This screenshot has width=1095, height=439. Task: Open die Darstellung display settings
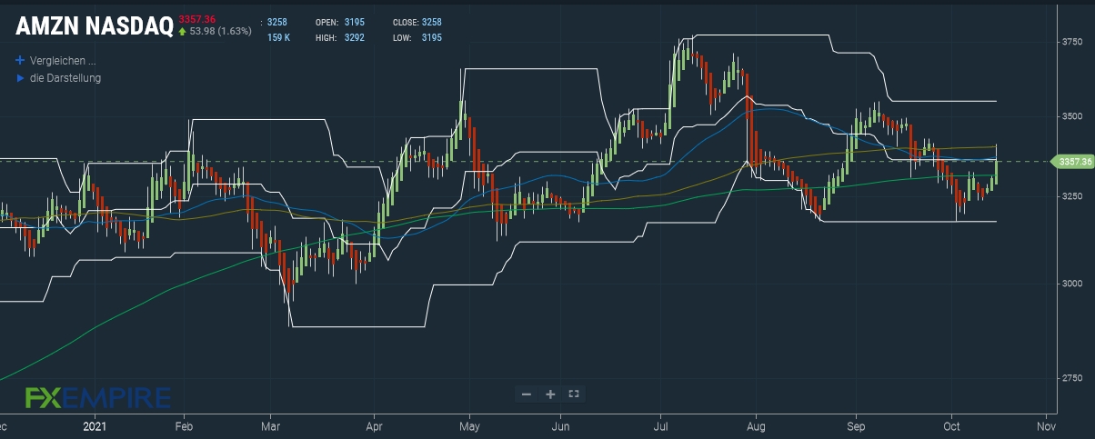[x=65, y=78]
